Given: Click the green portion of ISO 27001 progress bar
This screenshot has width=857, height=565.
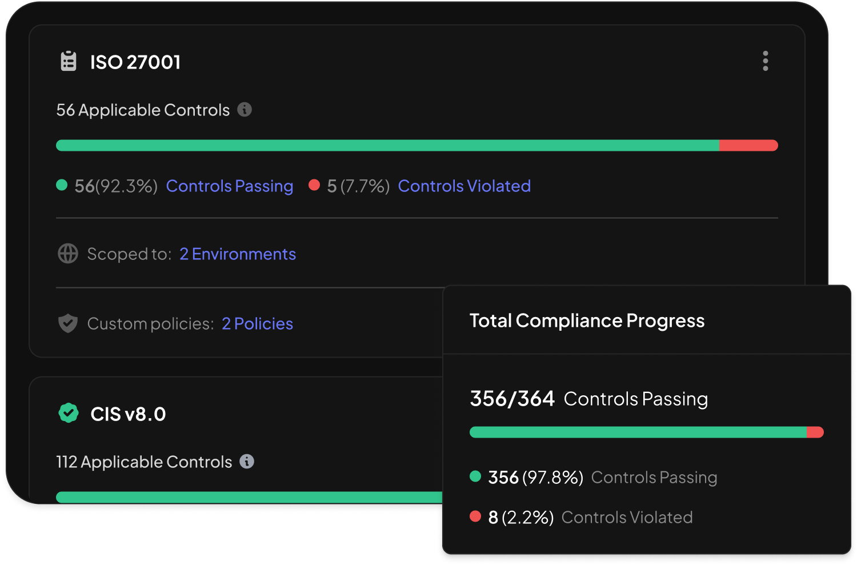Looking at the screenshot, I should pyautogui.click(x=387, y=146).
